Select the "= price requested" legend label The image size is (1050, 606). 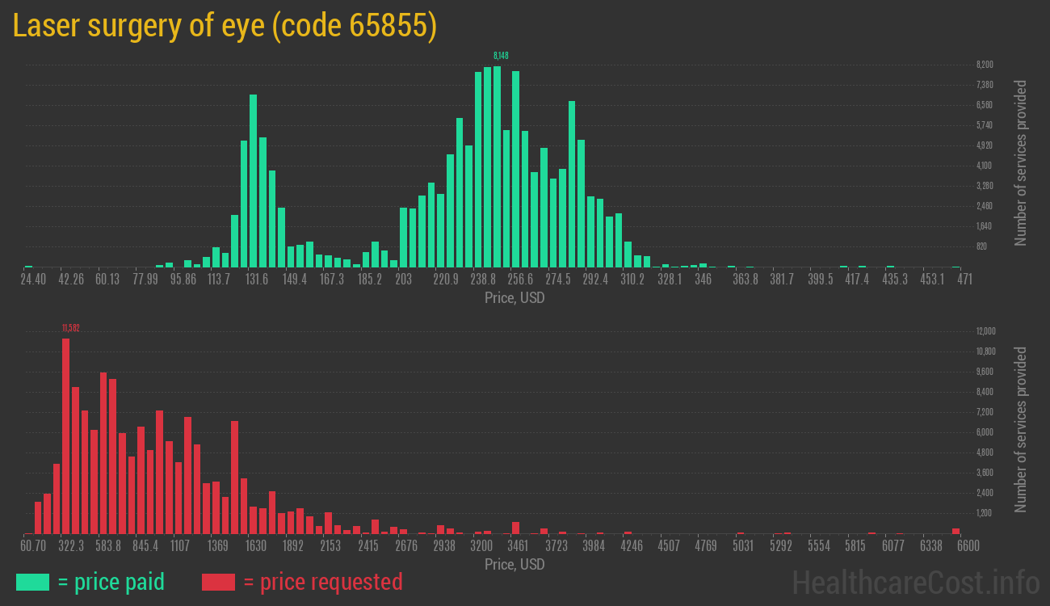click(322, 582)
